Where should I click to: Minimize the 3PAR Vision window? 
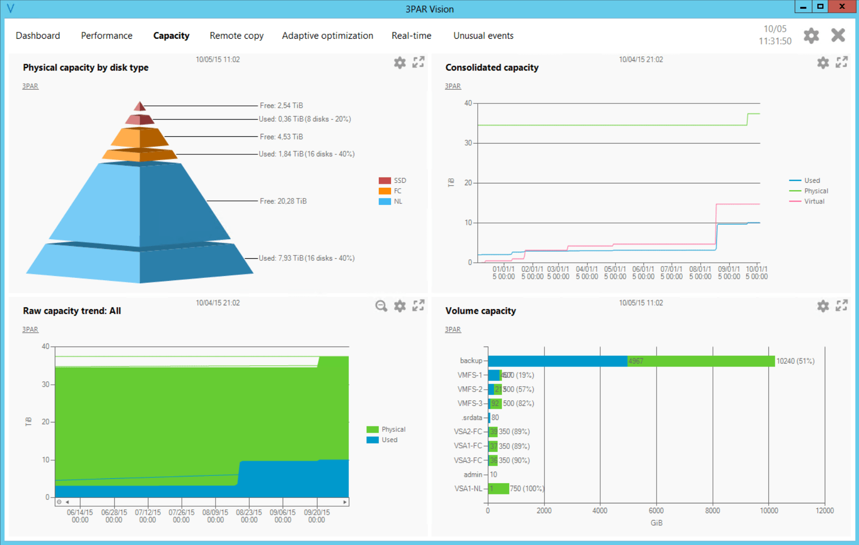click(803, 7)
